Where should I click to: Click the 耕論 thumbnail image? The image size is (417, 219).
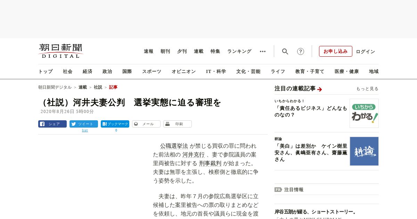[x=364, y=151]
